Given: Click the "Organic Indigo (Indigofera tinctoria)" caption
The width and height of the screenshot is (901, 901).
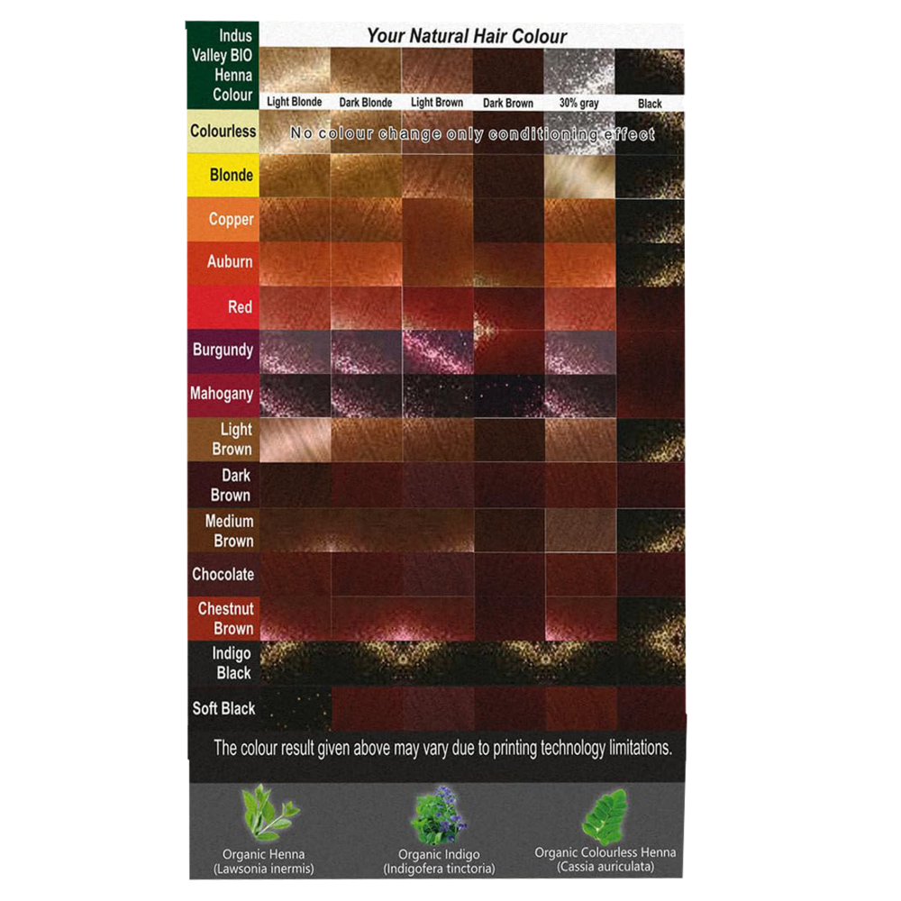Looking at the screenshot, I should [x=439, y=861].
